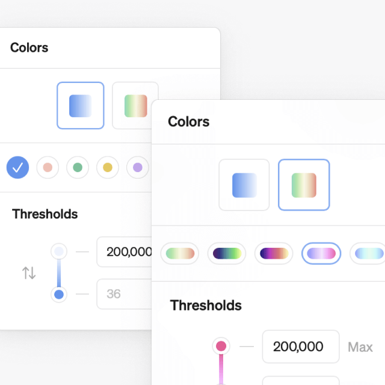Choose the purple color swatch
The width and height of the screenshot is (385, 385).
pyautogui.click(x=138, y=167)
